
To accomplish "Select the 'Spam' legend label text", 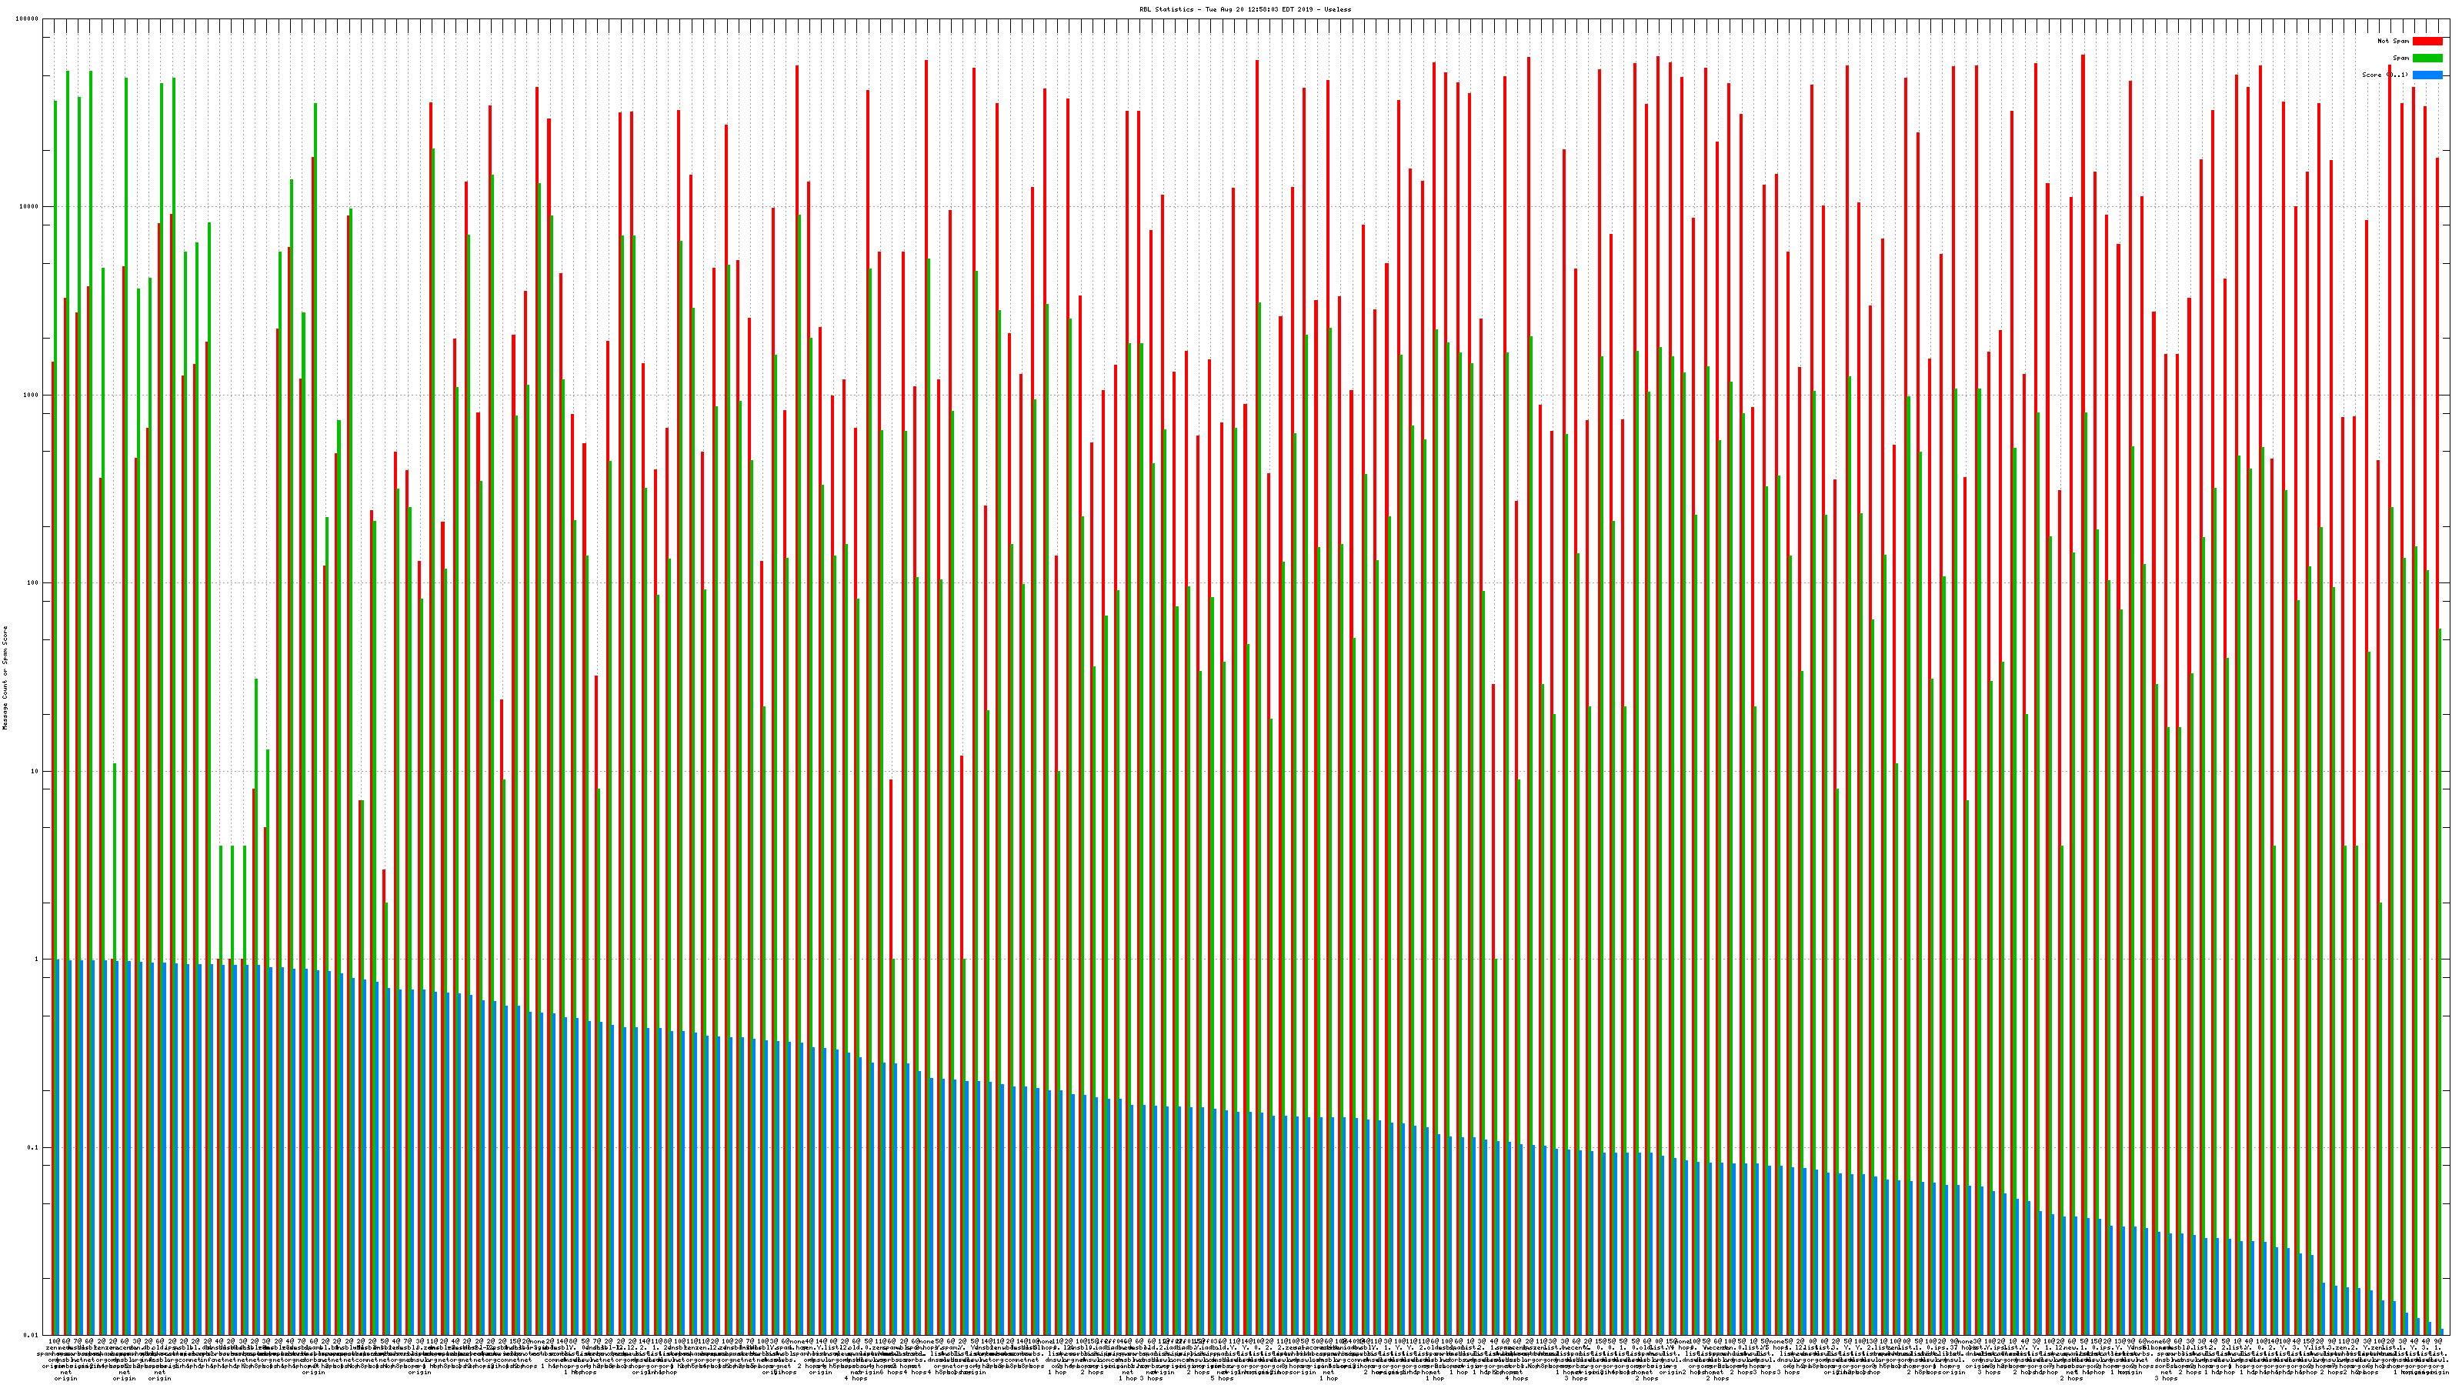I will [2400, 58].
